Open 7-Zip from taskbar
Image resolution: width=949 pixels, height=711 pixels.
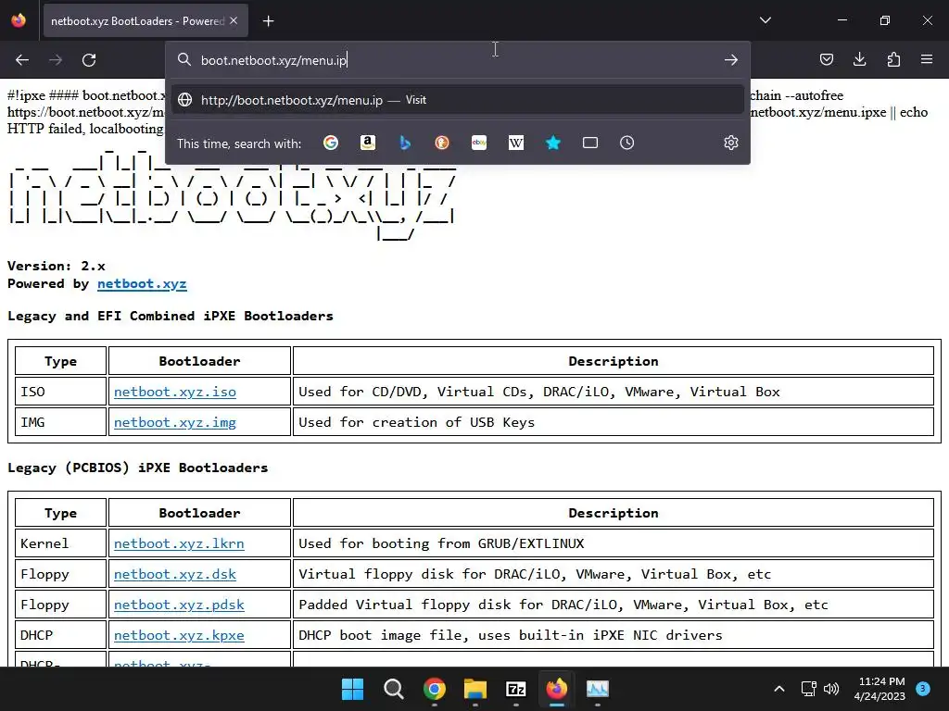515,689
